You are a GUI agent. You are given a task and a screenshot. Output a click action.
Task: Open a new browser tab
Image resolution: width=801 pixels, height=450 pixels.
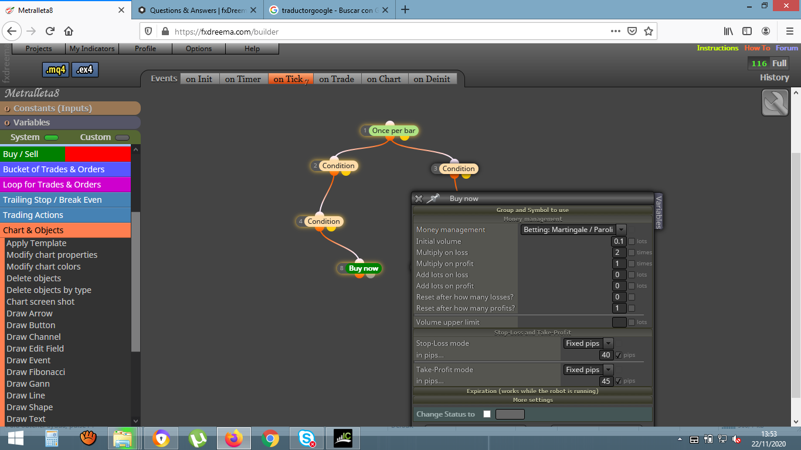click(x=405, y=9)
